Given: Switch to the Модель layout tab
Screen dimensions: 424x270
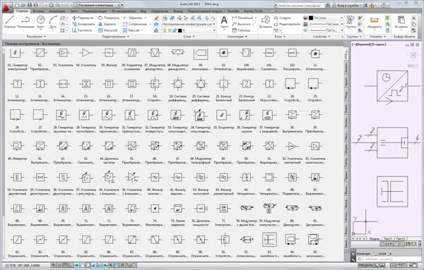Looking at the screenshot, I should (375, 239).
